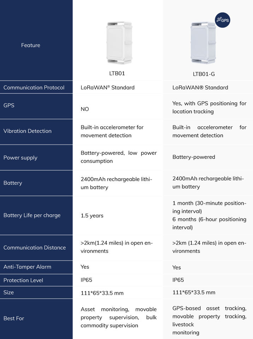The image size is (253, 339).
Task: Click the '1.5 years' battery life value
Action: point(92,215)
